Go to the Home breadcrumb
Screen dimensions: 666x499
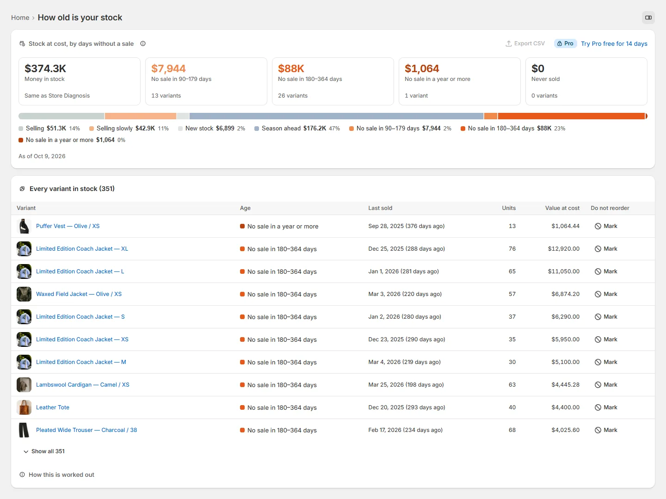(20, 18)
